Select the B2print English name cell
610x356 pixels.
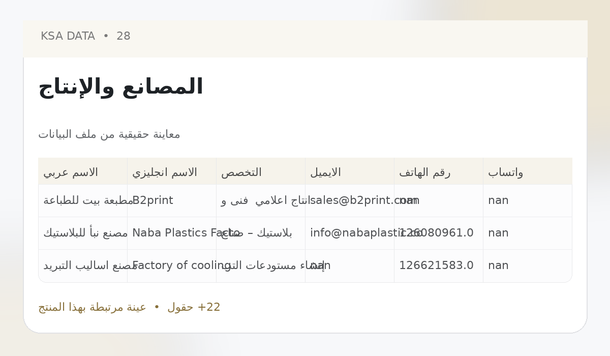click(x=172, y=201)
